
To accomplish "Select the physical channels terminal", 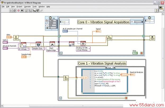I will [5, 48].
